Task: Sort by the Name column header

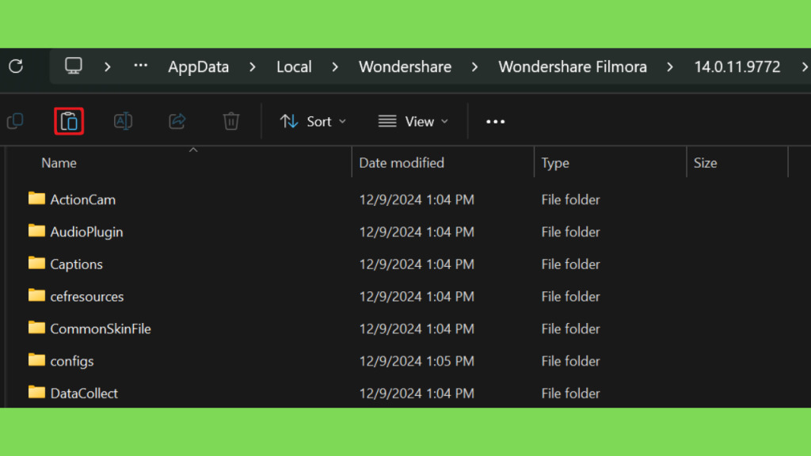Action: 59,163
